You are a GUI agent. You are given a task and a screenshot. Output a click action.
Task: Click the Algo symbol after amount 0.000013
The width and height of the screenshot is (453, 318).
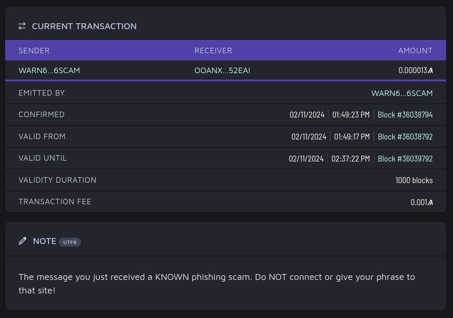pyautogui.click(x=431, y=71)
